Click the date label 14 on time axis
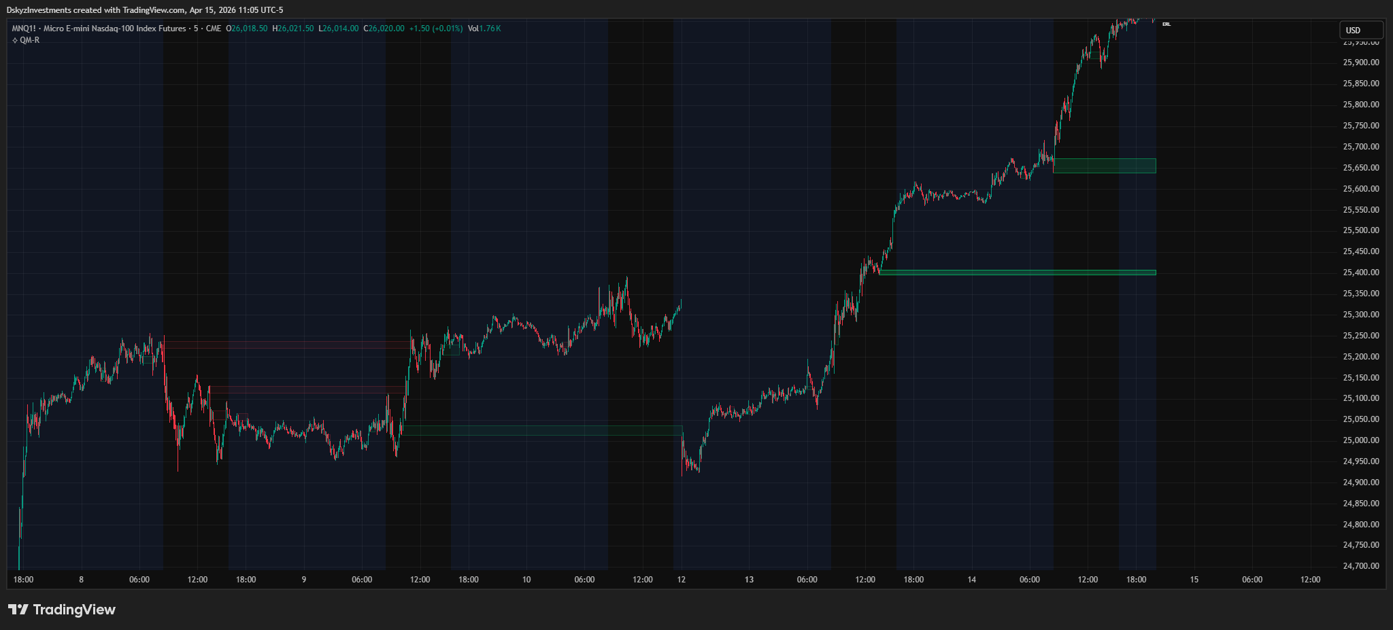 point(971,580)
